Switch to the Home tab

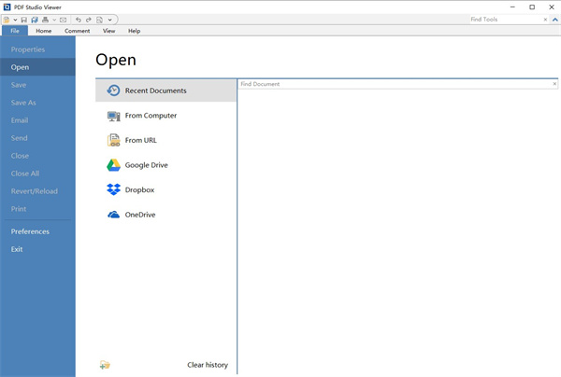(x=44, y=31)
